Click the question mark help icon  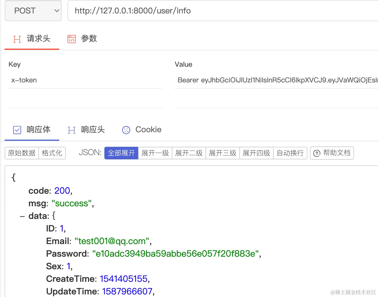coord(317,153)
